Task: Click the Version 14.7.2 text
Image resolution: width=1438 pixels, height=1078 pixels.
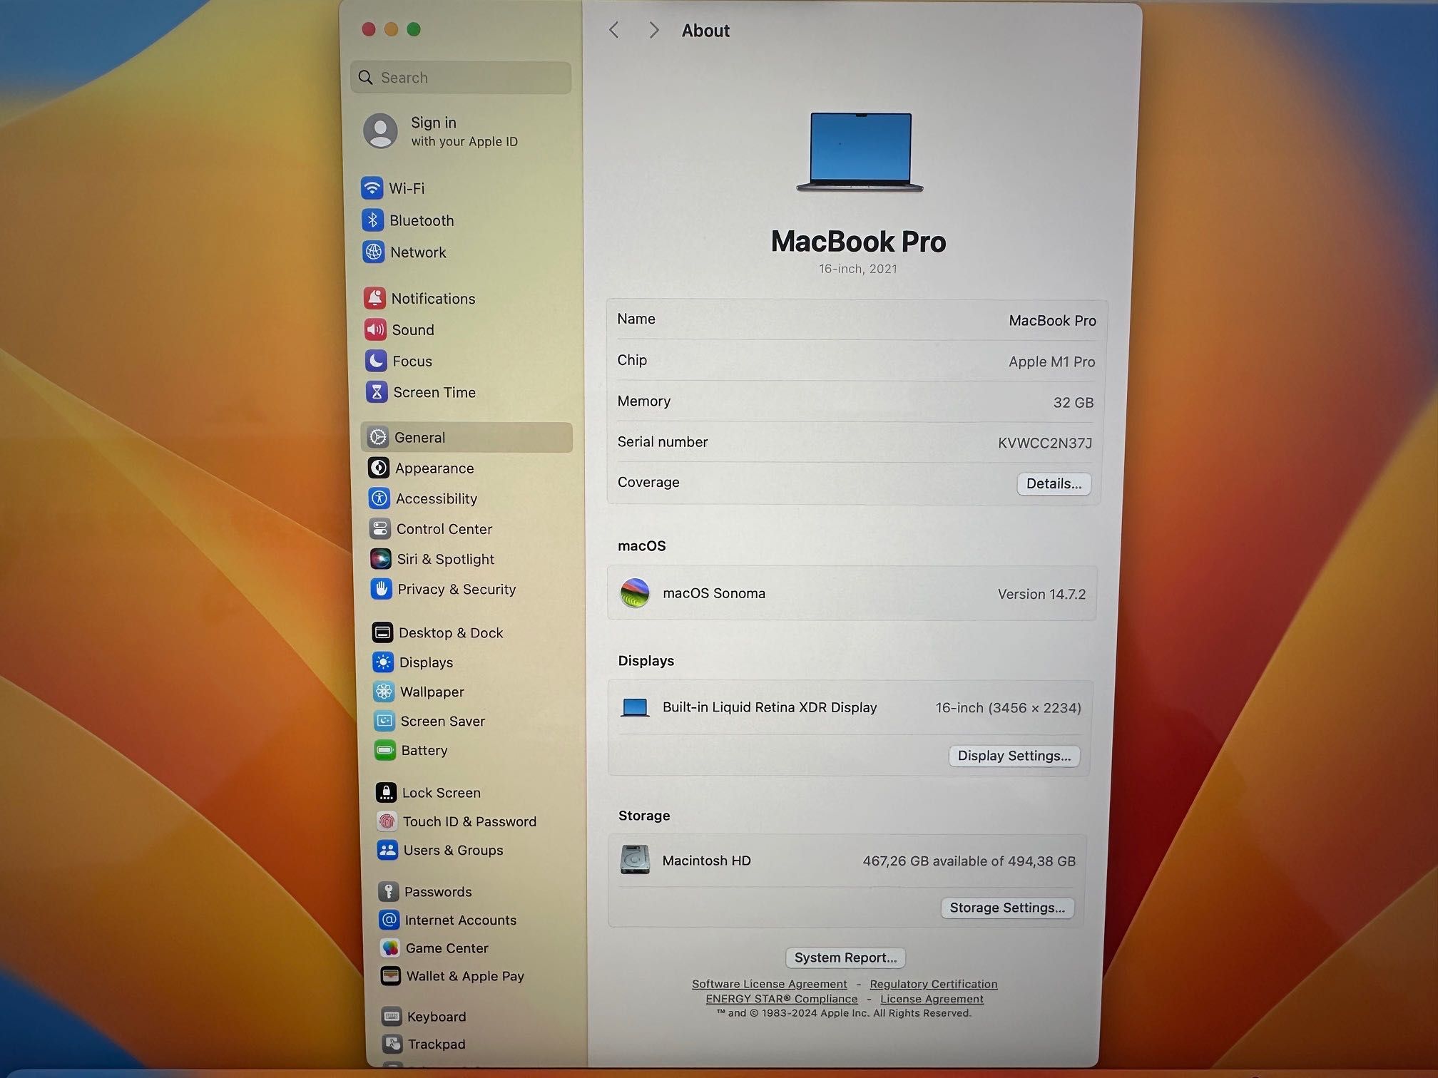Action: tap(1041, 594)
